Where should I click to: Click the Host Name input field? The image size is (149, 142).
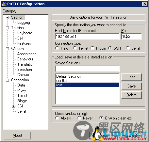(87, 37)
